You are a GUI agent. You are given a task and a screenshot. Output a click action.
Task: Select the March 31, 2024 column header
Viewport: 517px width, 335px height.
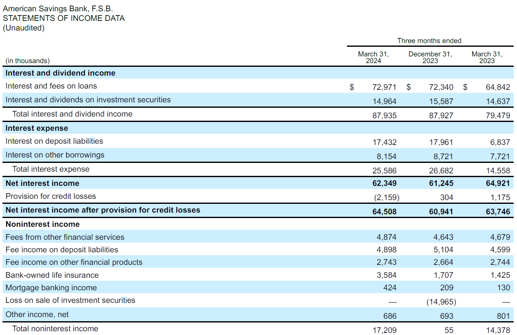[x=373, y=57]
